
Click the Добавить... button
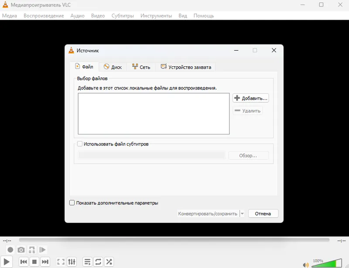[x=251, y=98]
